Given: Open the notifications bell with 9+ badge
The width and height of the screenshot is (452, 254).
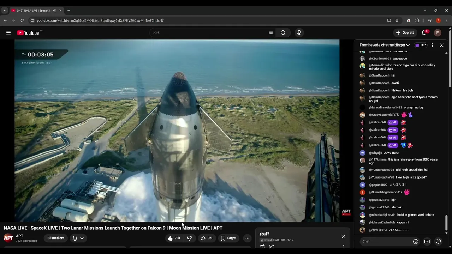Looking at the screenshot, I should [424, 33].
